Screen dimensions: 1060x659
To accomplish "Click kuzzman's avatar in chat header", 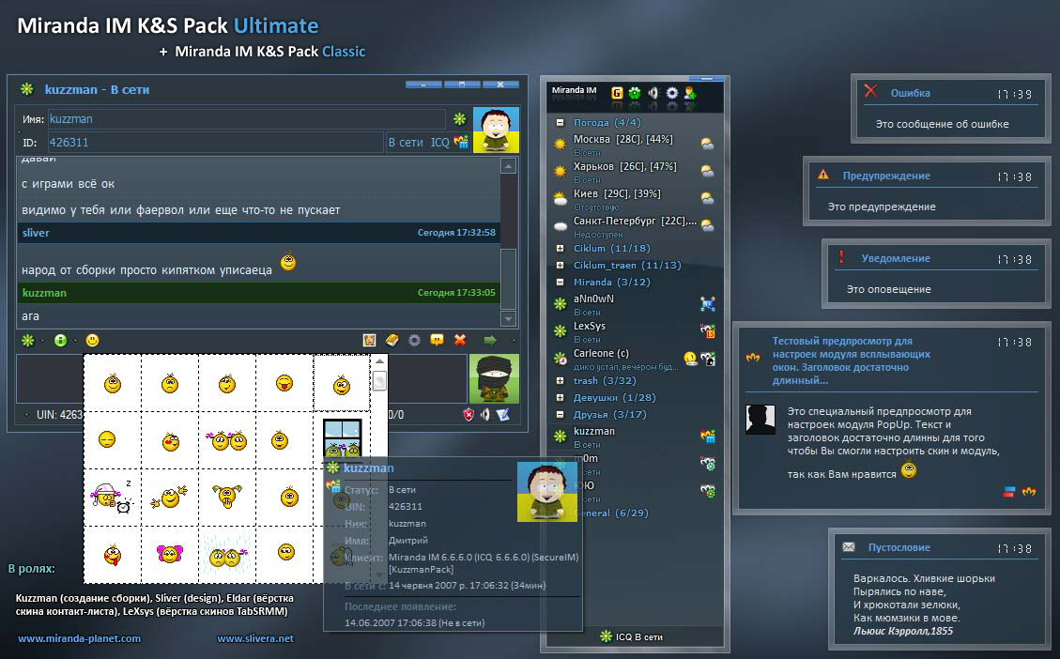I will click(x=496, y=130).
